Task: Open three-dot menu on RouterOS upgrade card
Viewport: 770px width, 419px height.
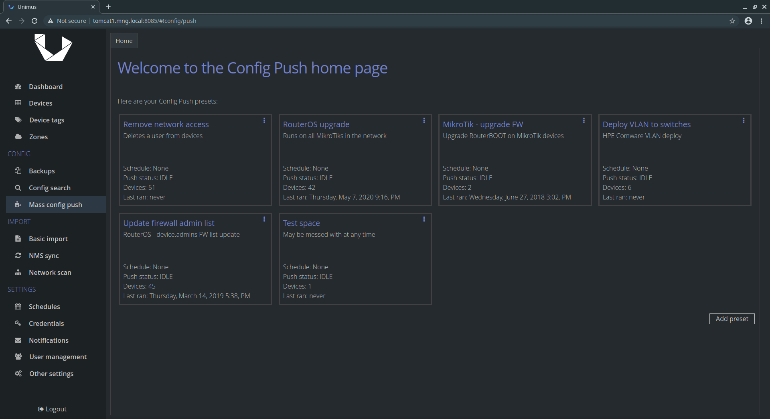Action: (424, 120)
